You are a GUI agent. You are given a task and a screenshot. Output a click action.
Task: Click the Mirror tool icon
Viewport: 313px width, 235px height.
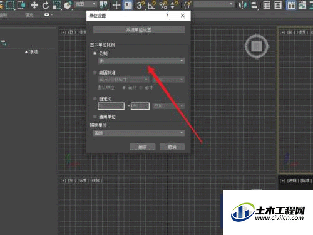242,5
